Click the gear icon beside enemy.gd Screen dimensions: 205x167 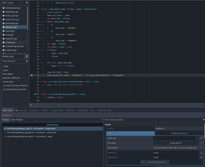click(x=4, y=31)
